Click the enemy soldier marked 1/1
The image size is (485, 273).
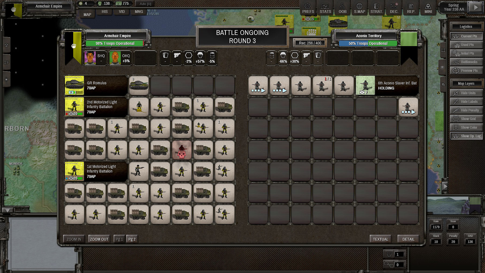(322, 85)
